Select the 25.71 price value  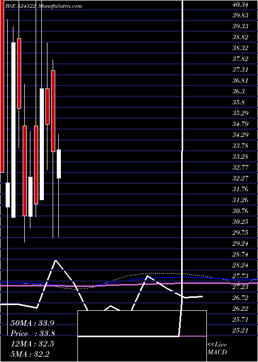(x=240, y=319)
